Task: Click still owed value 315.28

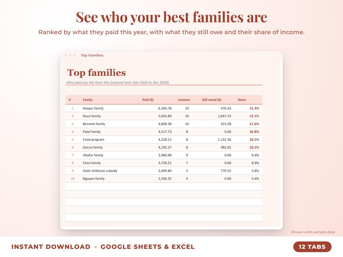Action: [226, 124]
